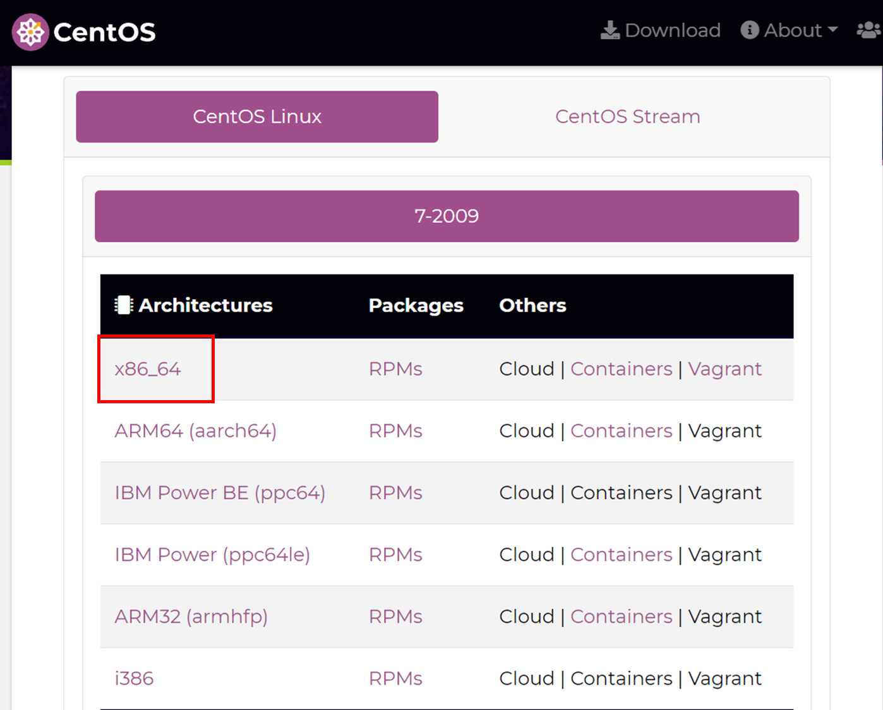Click the Architectures chip icon in table header
Viewport: 883px width, 710px height.
click(x=123, y=305)
